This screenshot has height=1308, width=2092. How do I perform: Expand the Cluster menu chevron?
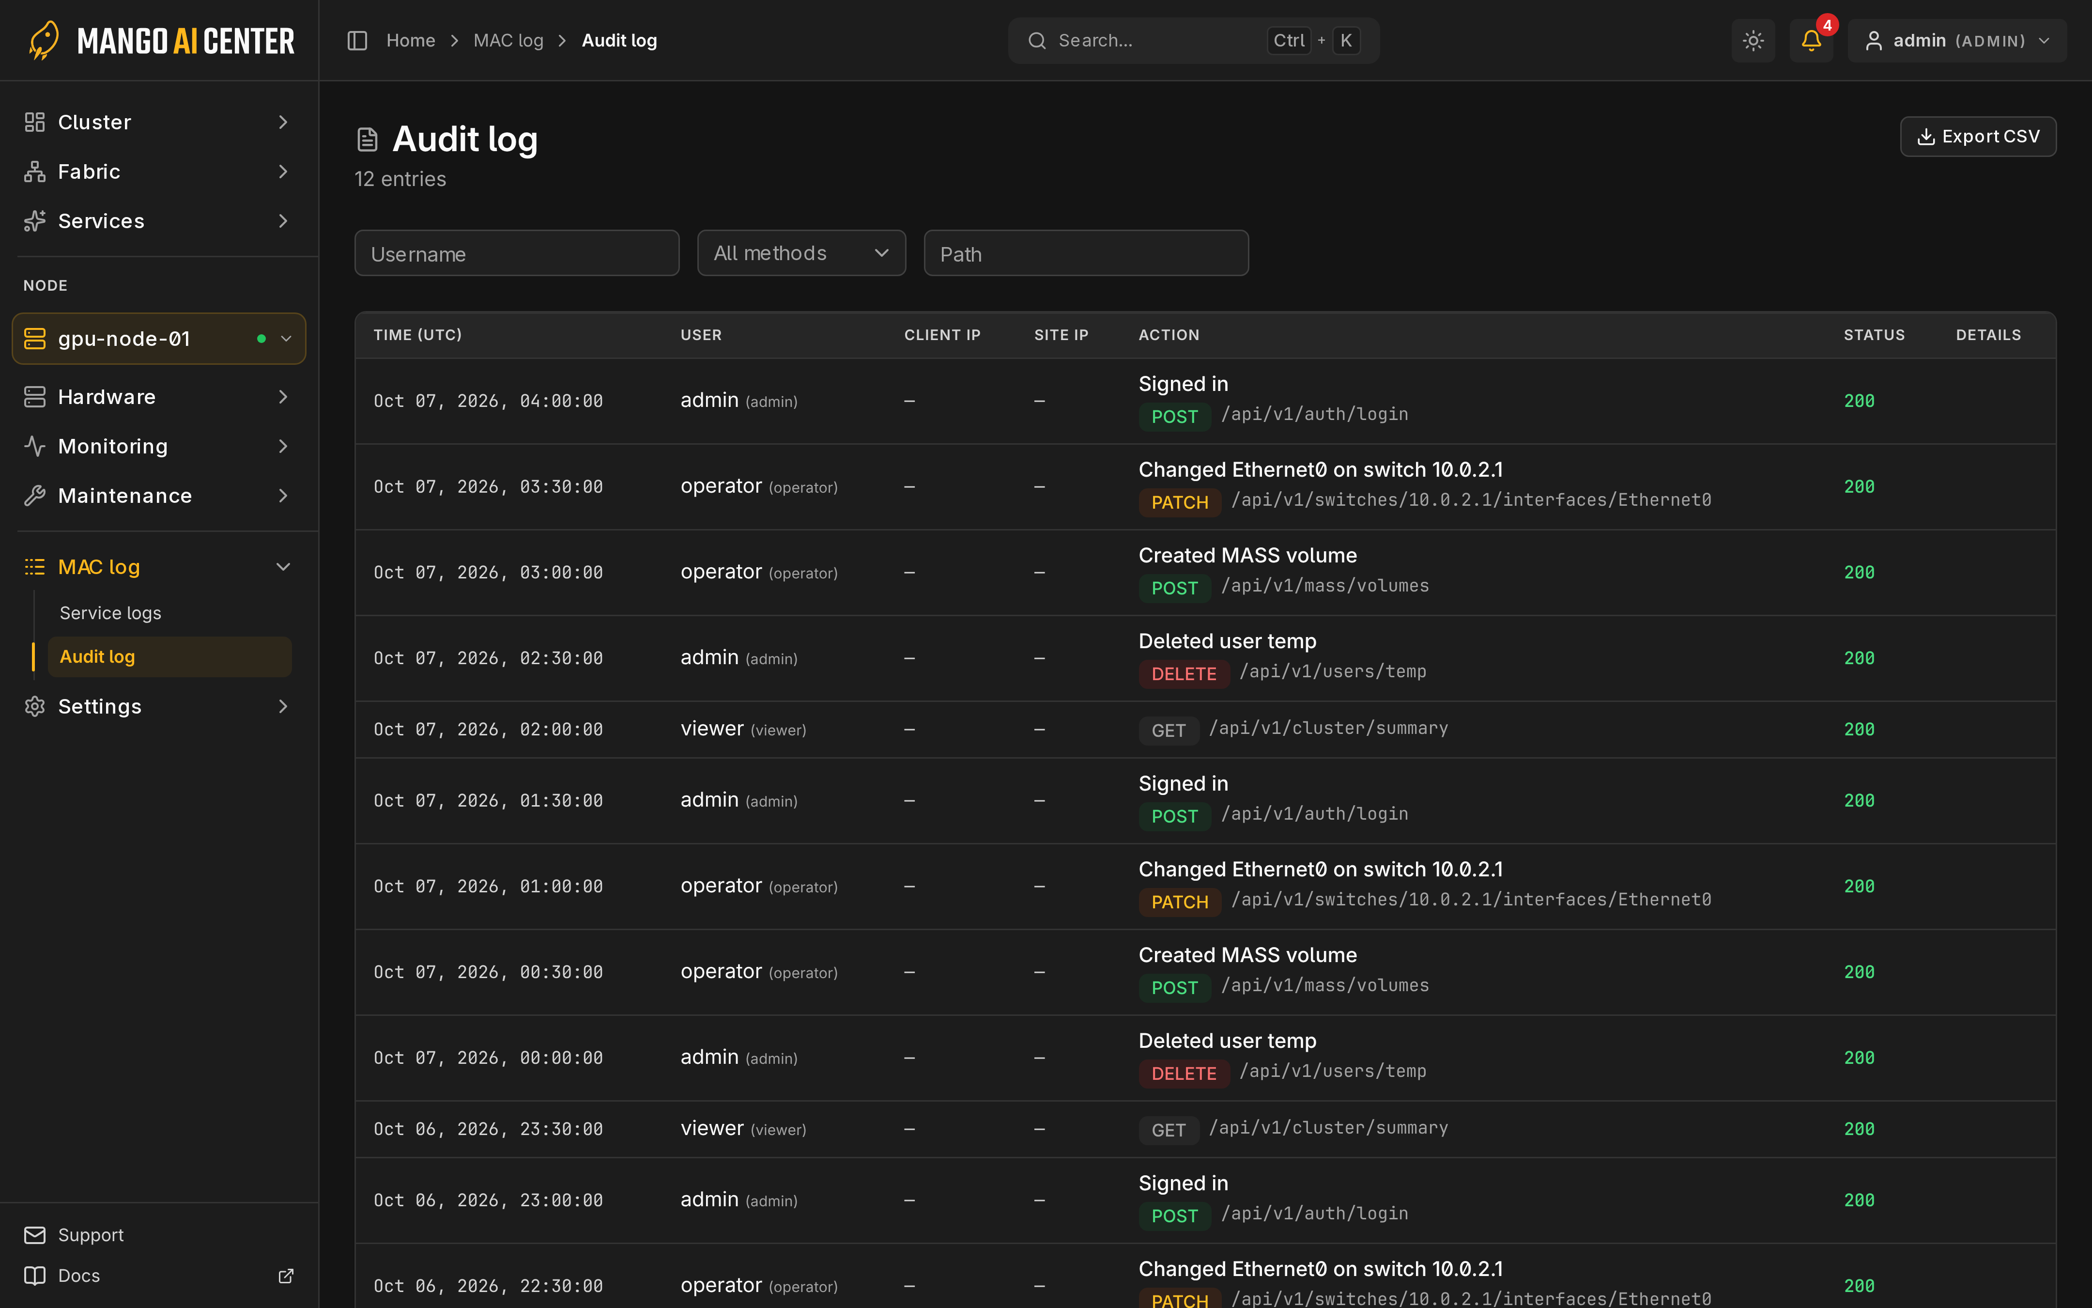[x=283, y=122]
